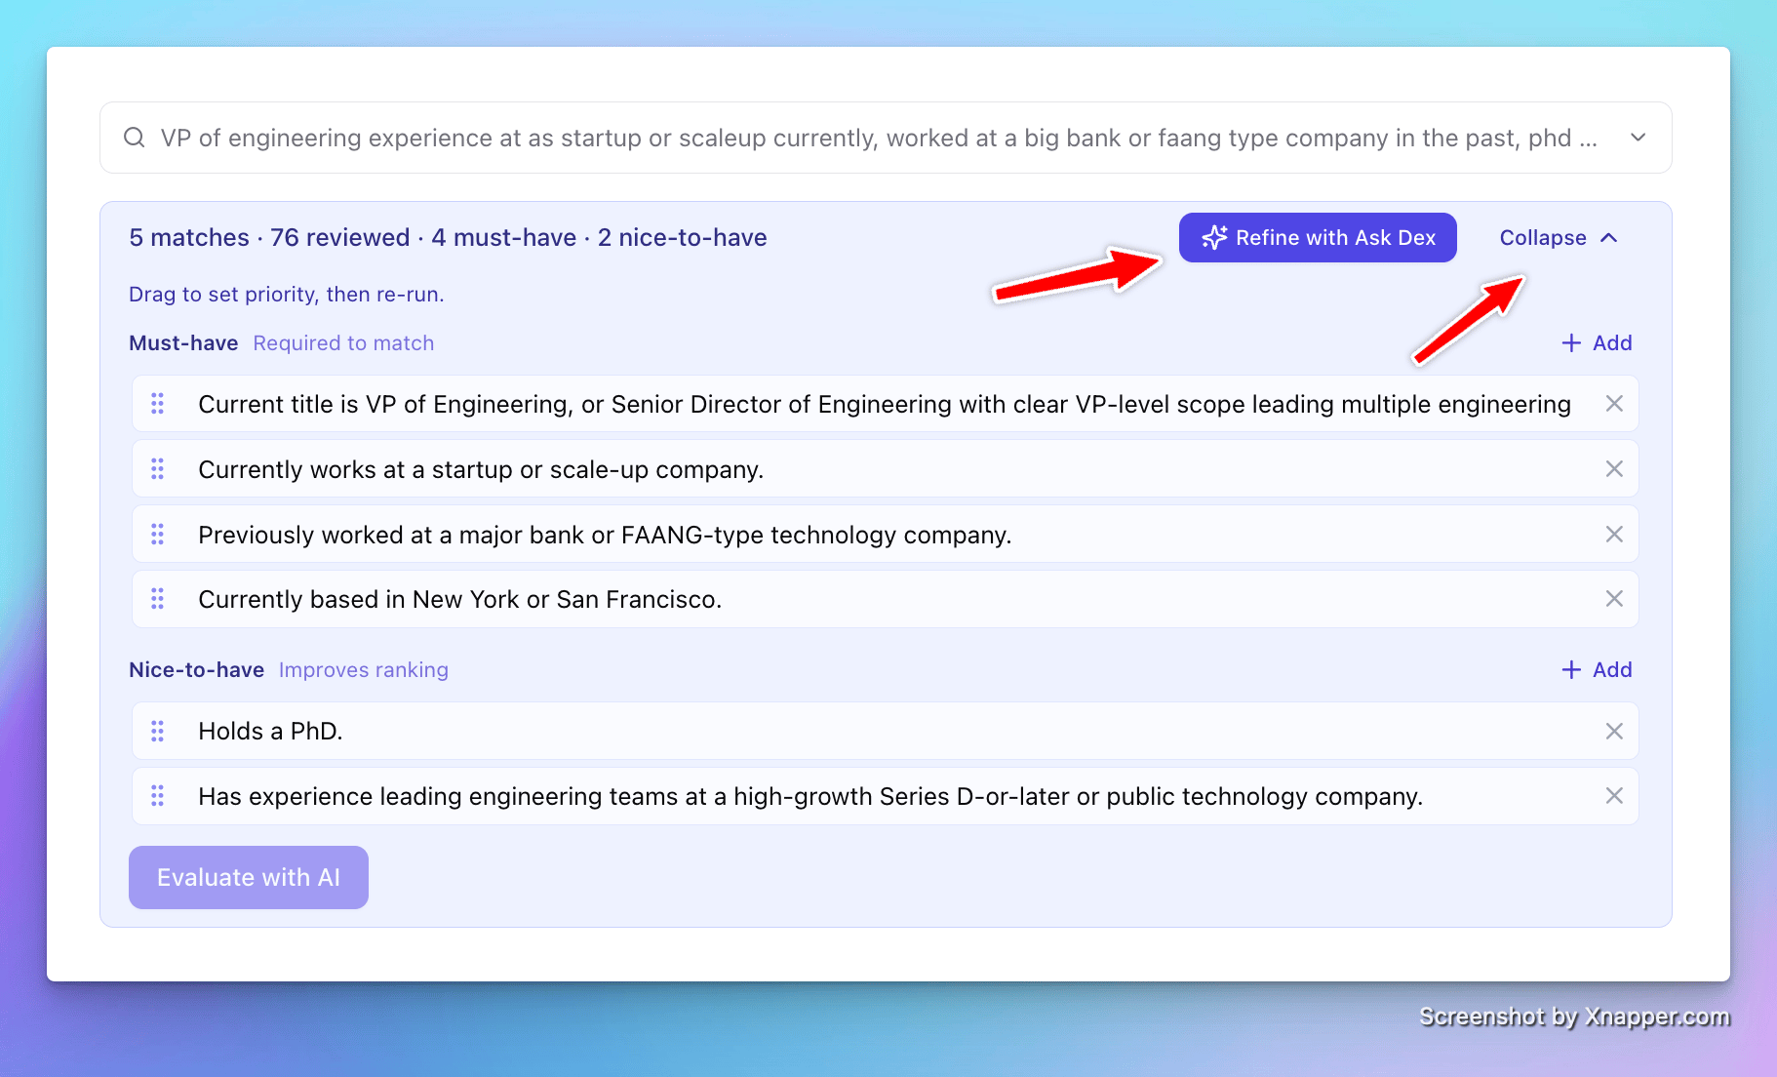The image size is (1777, 1077).
Task: Click the Must-have section heading
Action: click(183, 342)
